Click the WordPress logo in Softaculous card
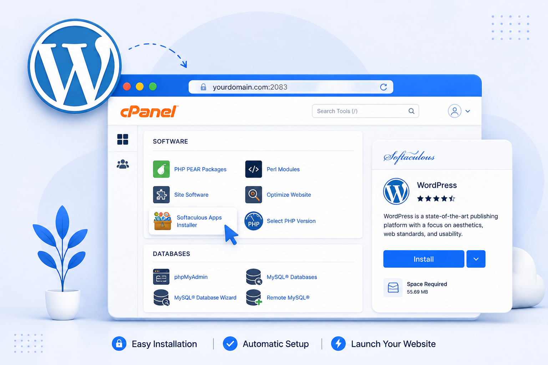 coord(396,191)
